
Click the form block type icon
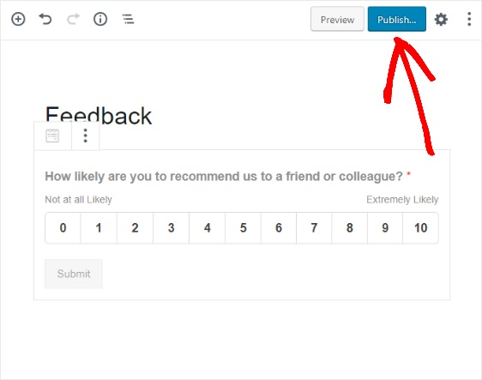(52, 136)
